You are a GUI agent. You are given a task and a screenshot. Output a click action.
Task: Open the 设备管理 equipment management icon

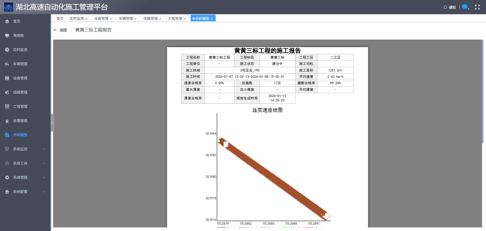[7, 78]
